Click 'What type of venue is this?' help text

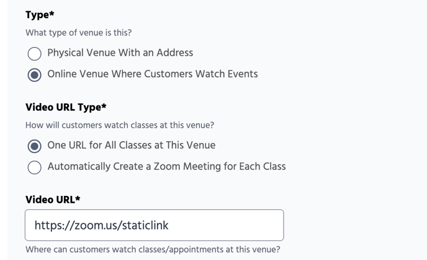[x=78, y=33]
